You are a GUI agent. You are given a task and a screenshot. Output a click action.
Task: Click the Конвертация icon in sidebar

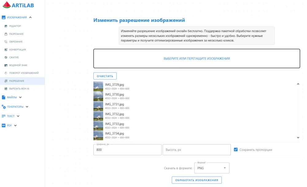[6, 50]
